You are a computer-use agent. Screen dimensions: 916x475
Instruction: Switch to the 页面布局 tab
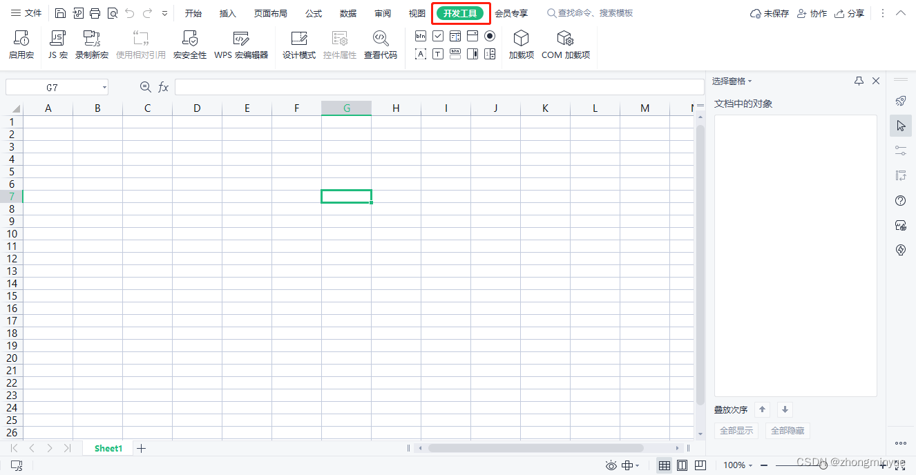[271, 13]
